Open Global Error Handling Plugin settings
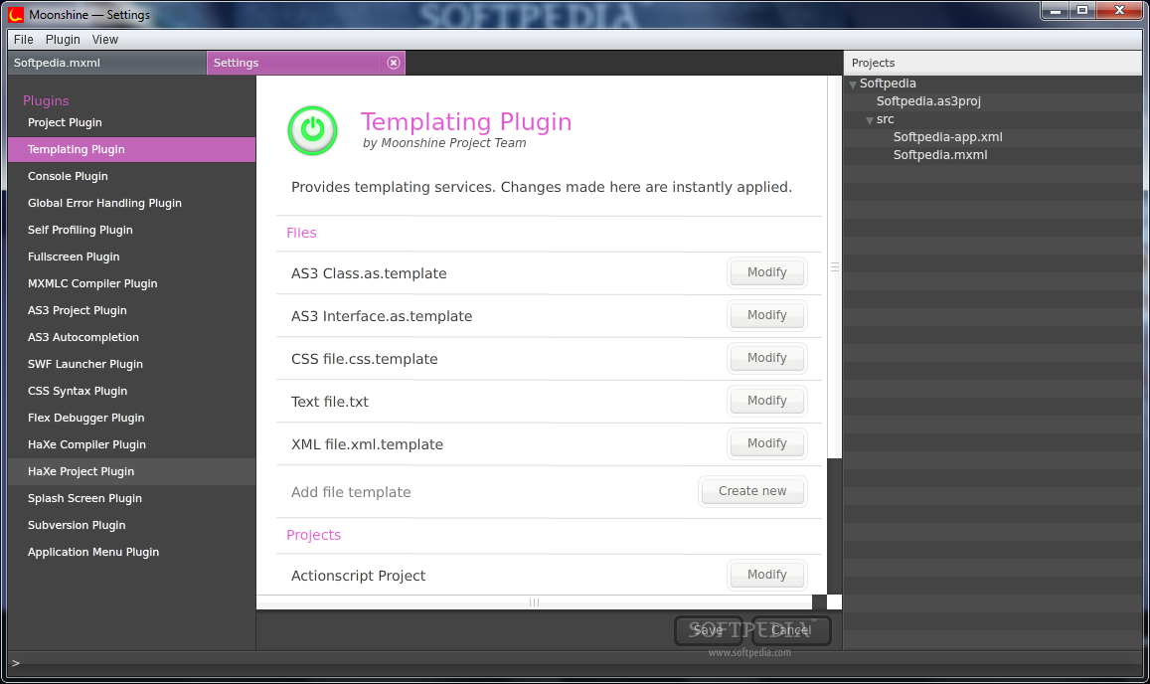Viewport: 1150px width, 684px height. point(132,203)
